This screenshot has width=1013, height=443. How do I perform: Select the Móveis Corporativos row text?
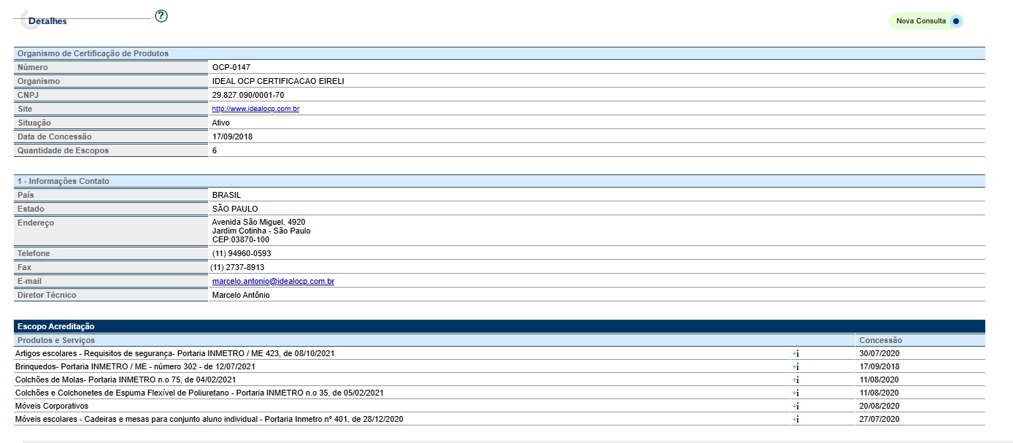51,406
